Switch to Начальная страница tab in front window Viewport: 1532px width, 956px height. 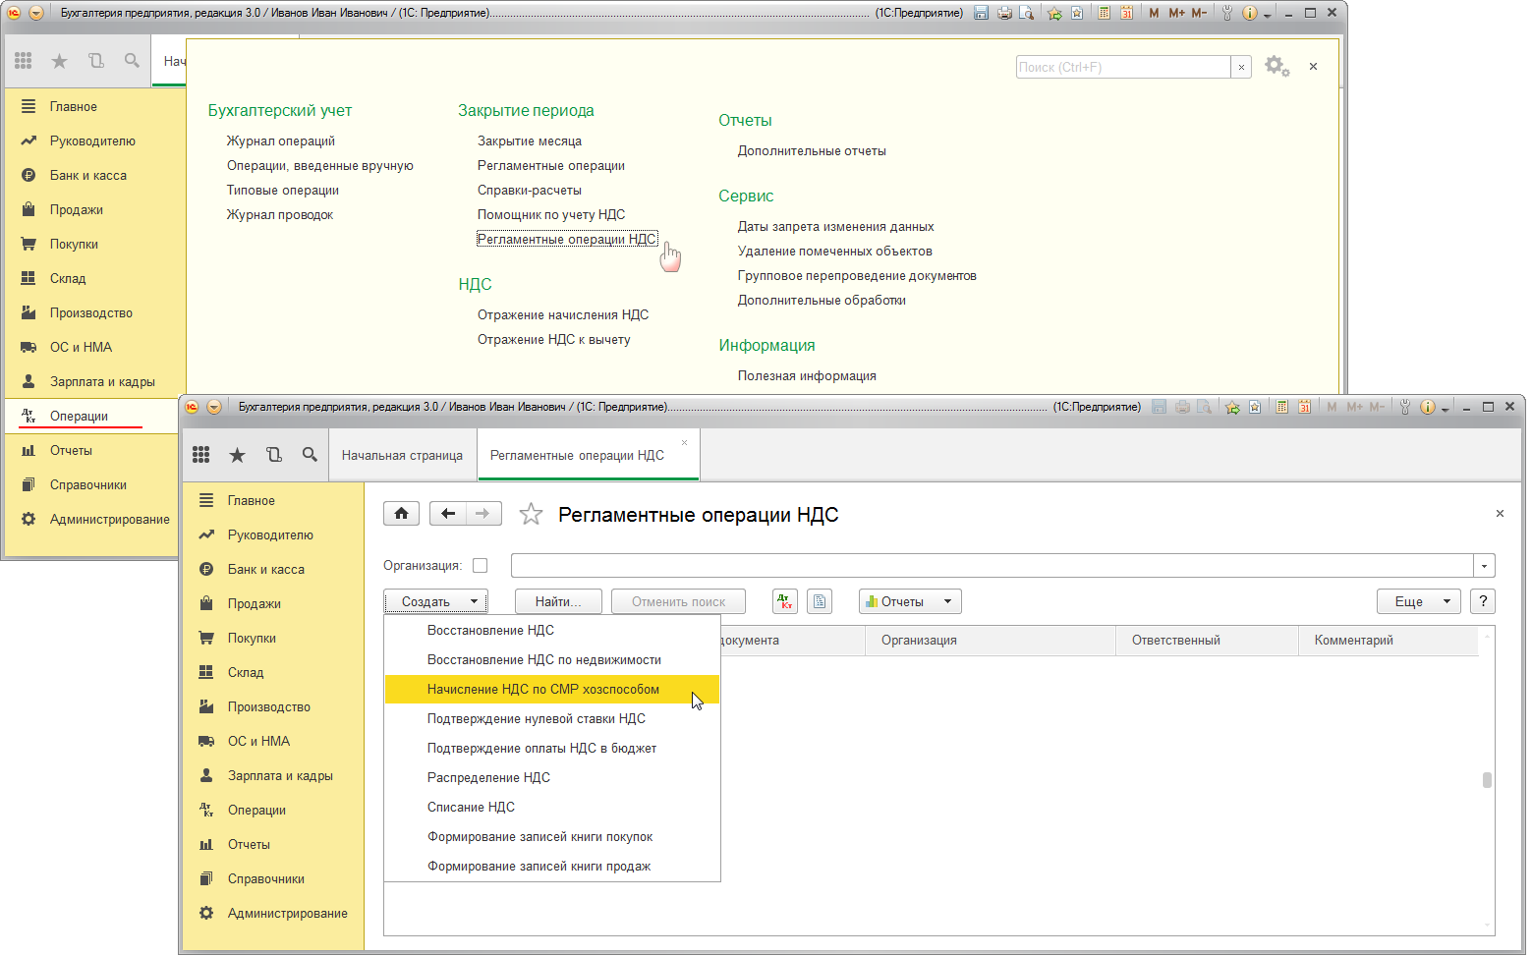402,456
